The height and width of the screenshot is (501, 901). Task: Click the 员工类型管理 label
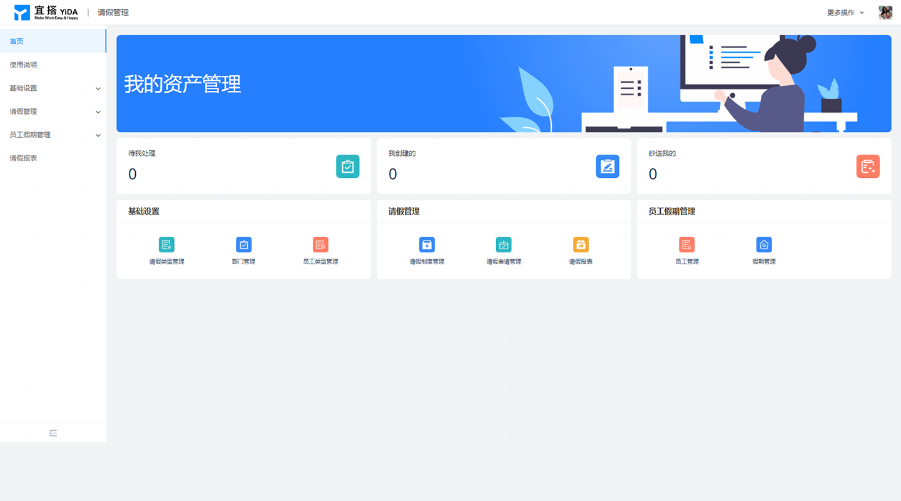[320, 262]
